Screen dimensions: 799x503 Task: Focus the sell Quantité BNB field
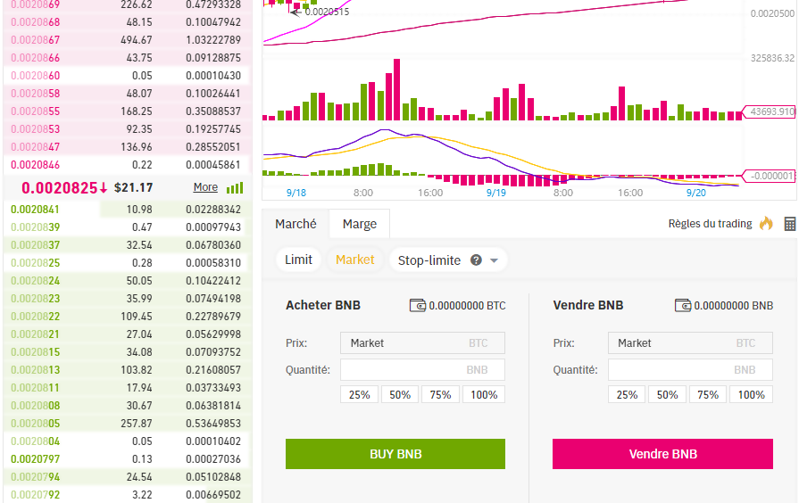coord(690,369)
